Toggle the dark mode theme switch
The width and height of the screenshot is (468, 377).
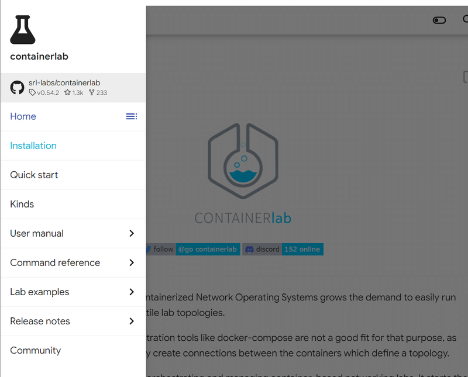(x=439, y=20)
